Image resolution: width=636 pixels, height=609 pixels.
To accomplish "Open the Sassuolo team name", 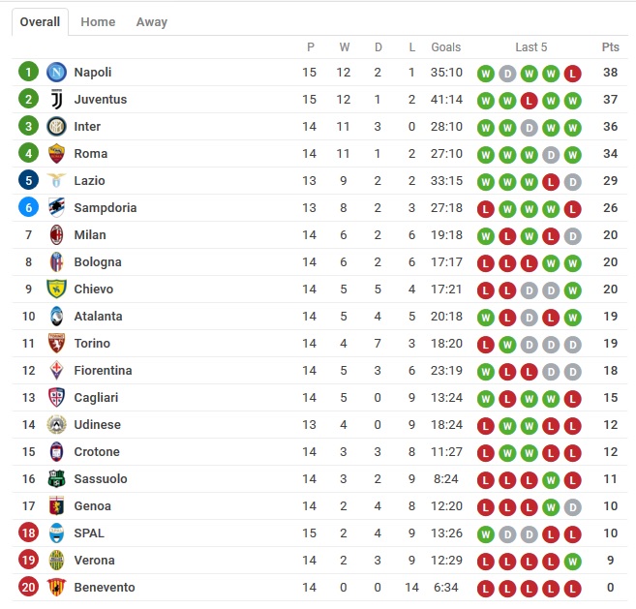I will pos(101,478).
